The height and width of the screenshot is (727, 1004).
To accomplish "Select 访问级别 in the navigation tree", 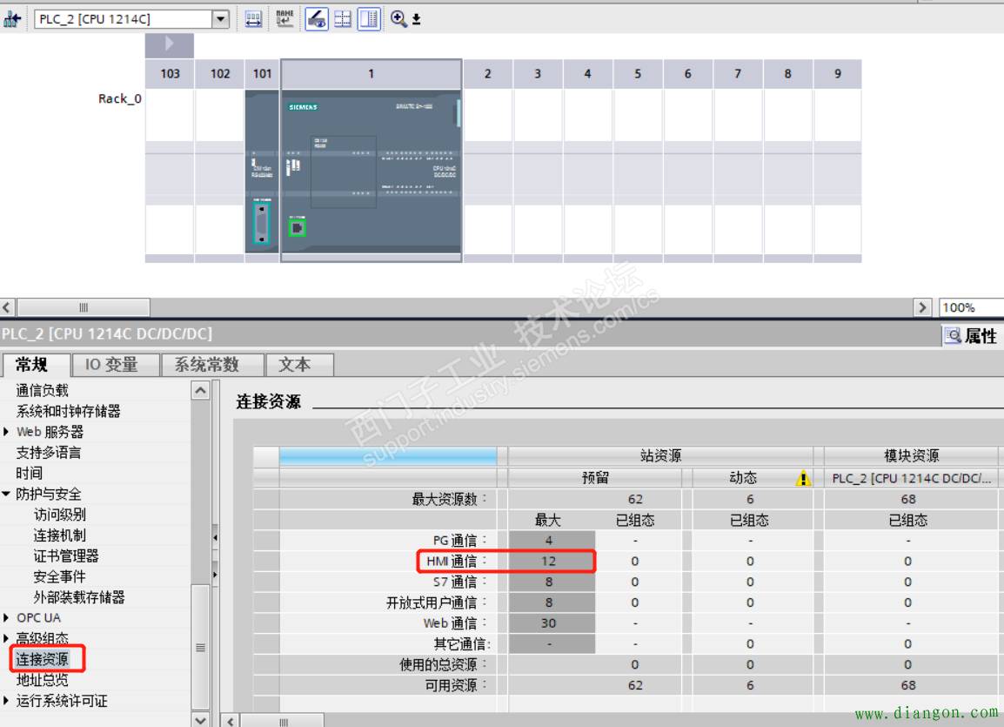I will pos(60,515).
